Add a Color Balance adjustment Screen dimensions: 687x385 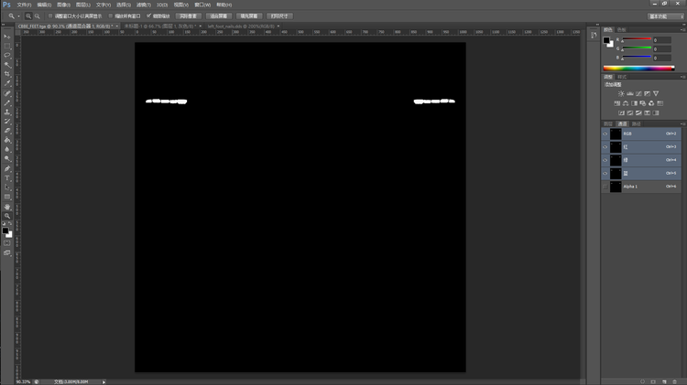click(x=626, y=103)
